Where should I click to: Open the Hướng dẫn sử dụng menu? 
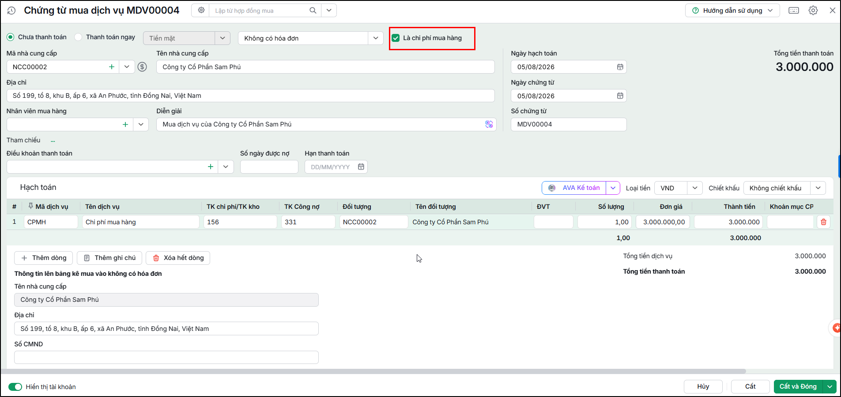tap(732, 11)
